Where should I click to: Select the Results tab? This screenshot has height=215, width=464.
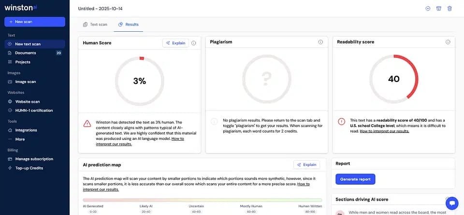coord(129,24)
